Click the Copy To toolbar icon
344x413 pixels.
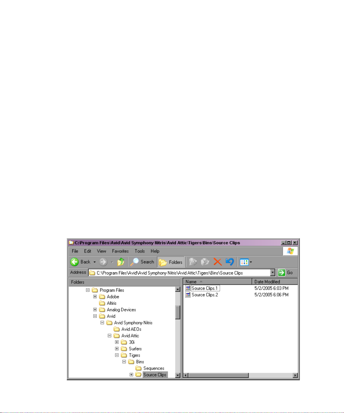coord(205,262)
